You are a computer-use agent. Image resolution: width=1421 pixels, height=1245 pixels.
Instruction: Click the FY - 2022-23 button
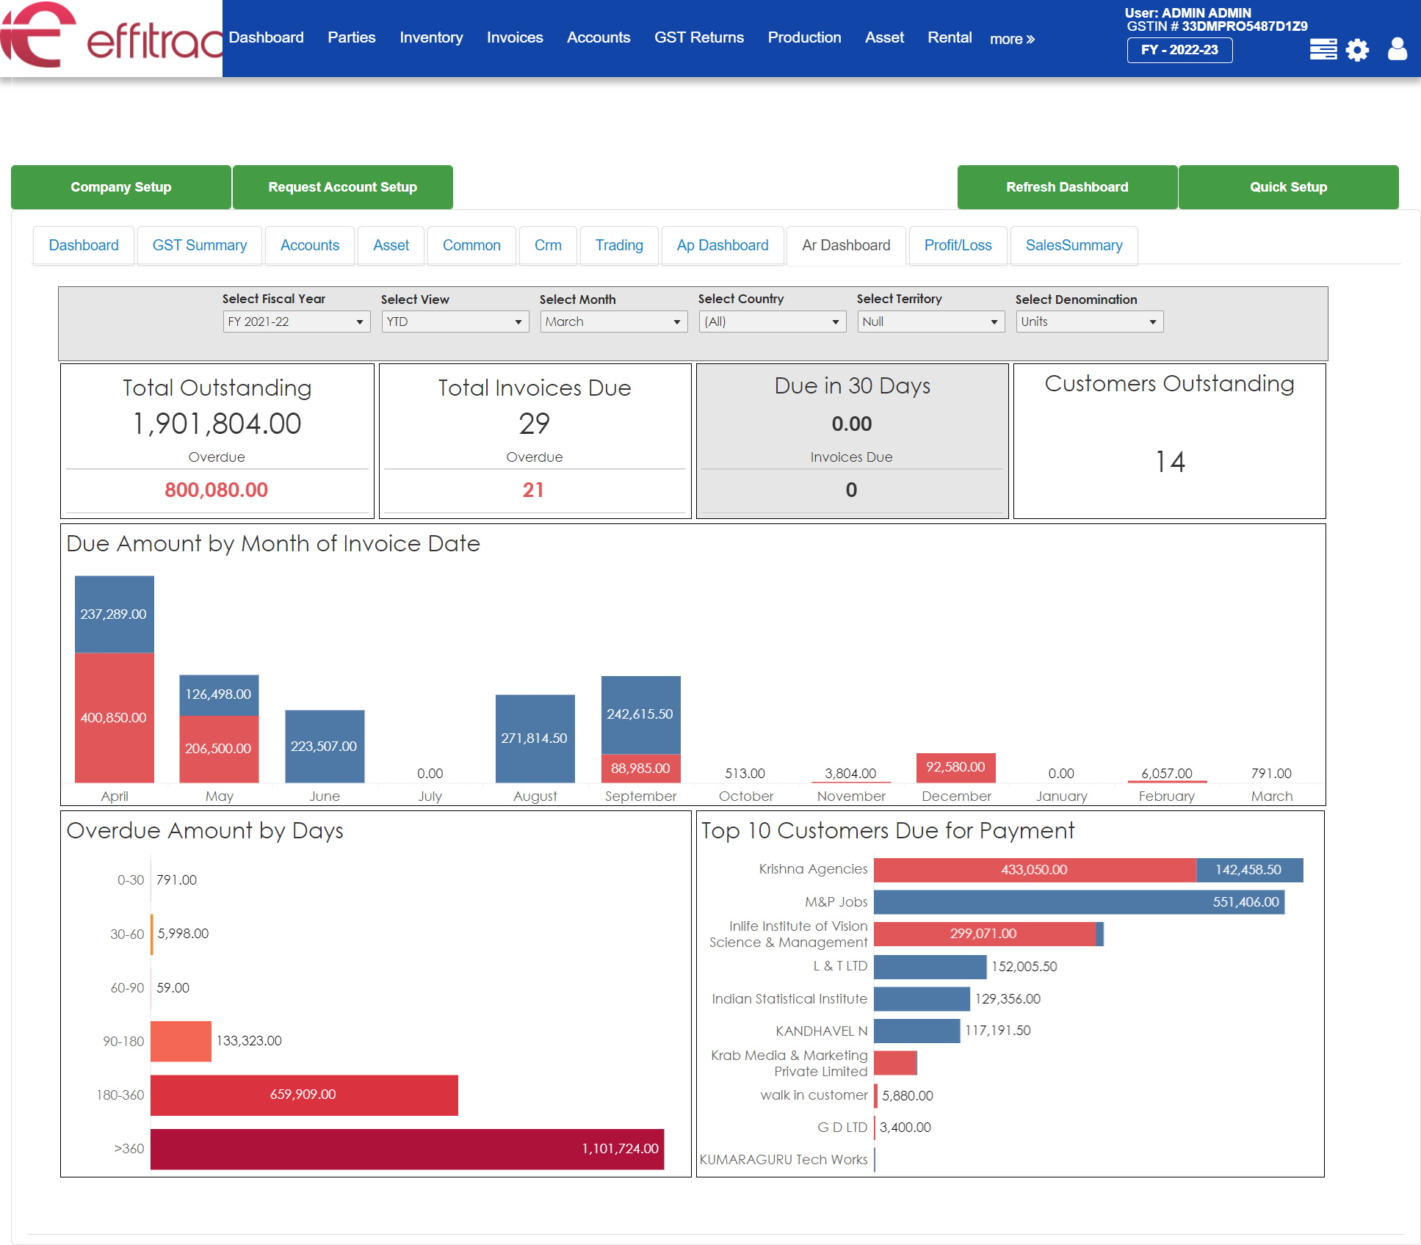click(x=1179, y=50)
